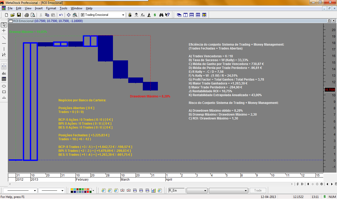Tile windows in columns icon
337x199 pixels.
click(x=185, y=15)
